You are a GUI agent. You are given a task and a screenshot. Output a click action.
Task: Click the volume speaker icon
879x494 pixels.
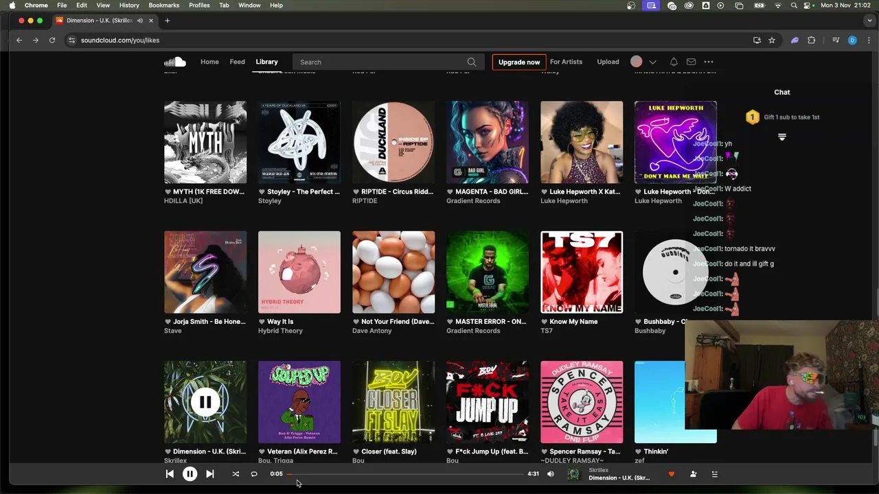pos(550,473)
